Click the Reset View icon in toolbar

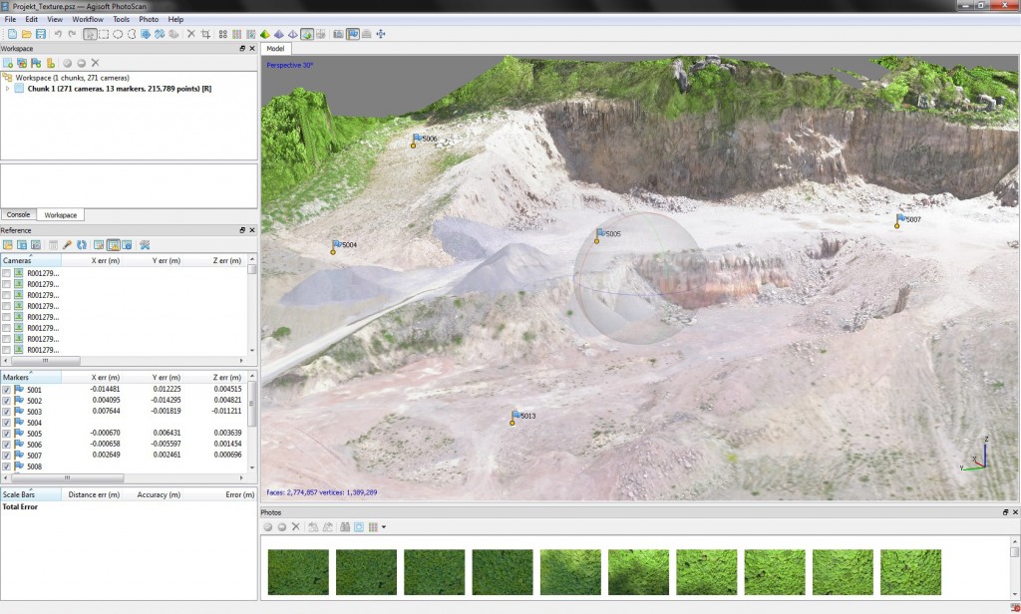tap(381, 34)
